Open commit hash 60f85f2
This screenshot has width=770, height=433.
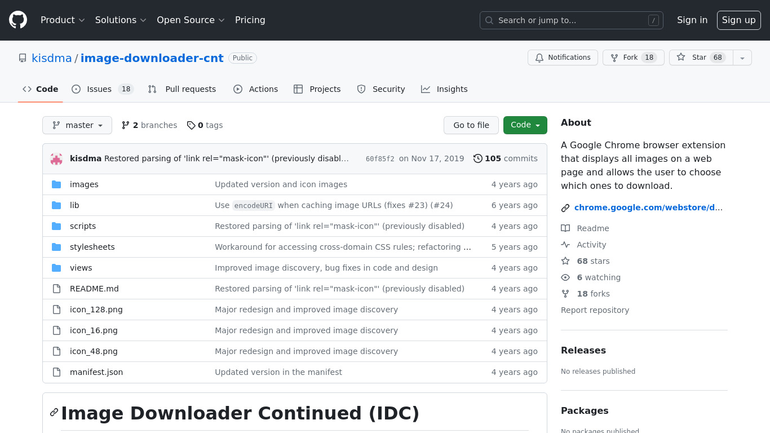click(x=380, y=159)
